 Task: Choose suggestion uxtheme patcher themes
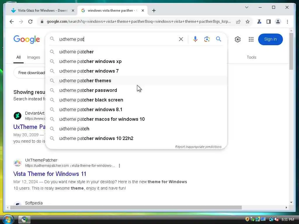137,80
